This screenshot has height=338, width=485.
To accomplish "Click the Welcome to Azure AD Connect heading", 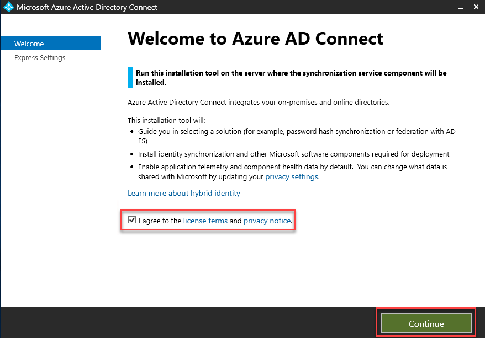I will (x=255, y=39).
